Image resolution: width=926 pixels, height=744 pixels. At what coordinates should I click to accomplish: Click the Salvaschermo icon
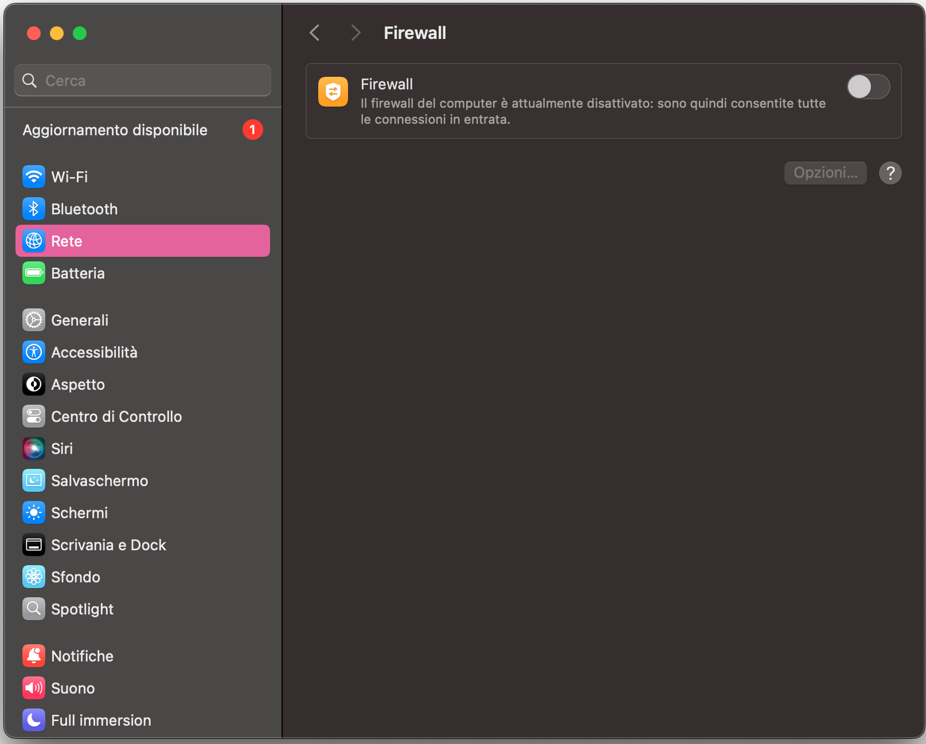pyautogui.click(x=34, y=480)
